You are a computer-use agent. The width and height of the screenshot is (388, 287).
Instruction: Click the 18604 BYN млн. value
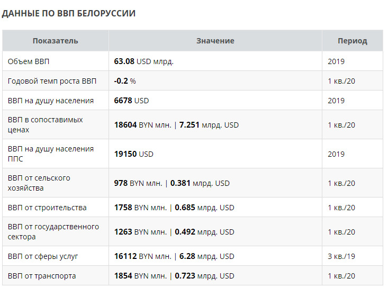pos(143,125)
